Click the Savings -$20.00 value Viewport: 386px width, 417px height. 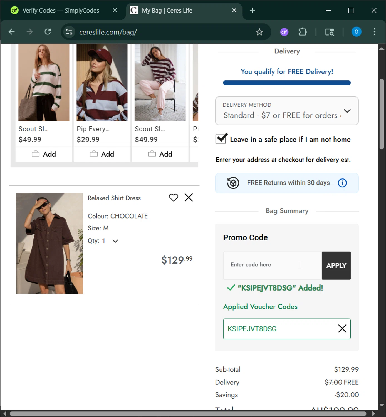click(347, 395)
